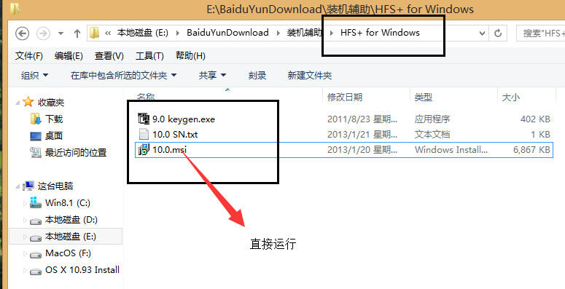Click the Back navigation arrow

[22, 33]
